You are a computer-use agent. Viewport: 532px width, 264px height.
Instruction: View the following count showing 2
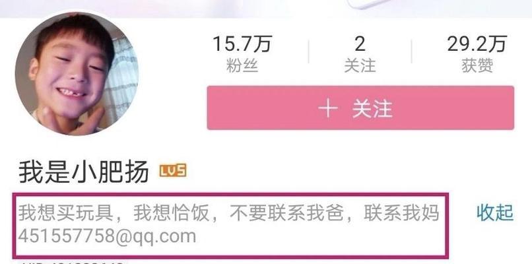click(360, 44)
